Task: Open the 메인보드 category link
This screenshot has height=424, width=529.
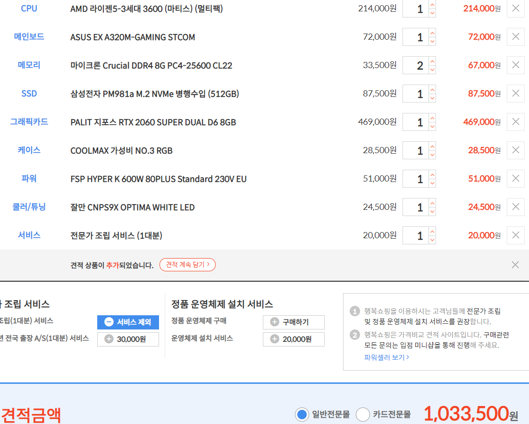Action: click(29, 36)
